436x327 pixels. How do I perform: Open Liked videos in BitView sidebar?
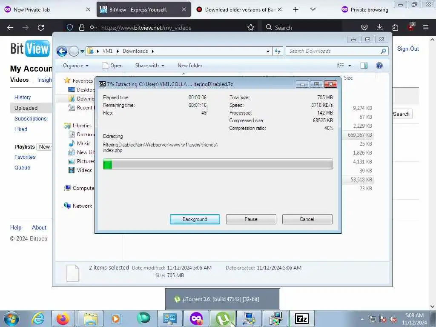(21, 129)
